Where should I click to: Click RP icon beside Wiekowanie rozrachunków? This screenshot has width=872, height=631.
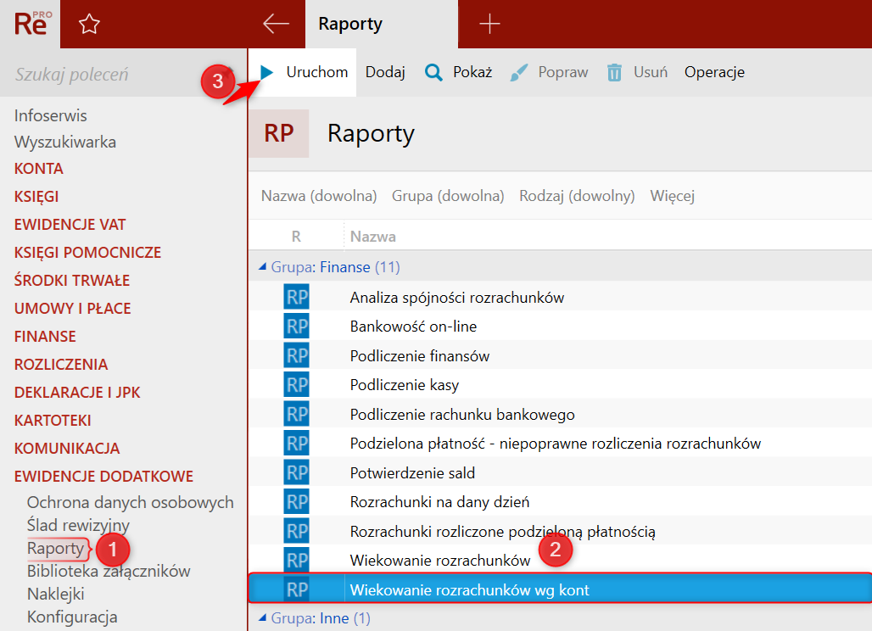click(x=296, y=560)
